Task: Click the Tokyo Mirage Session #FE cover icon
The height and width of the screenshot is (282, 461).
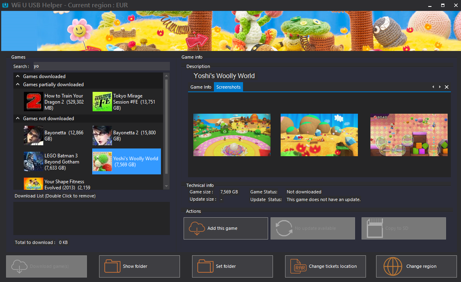Action: pos(102,102)
